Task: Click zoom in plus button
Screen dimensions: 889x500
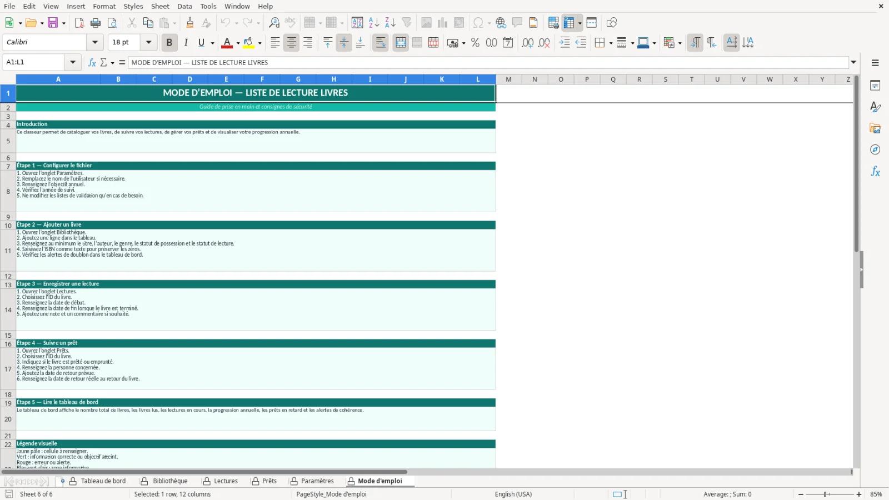Action: (859, 494)
